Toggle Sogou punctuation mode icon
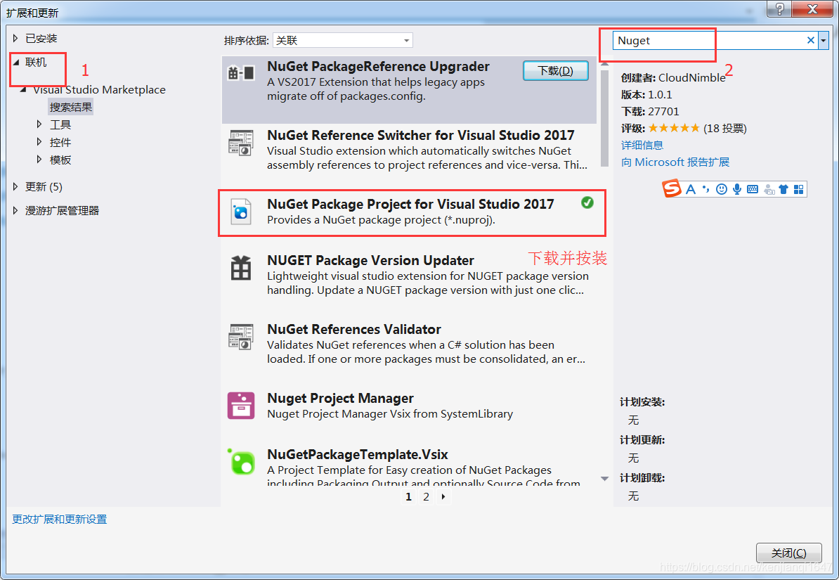Viewport: 839px width, 580px height. coord(705,189)
